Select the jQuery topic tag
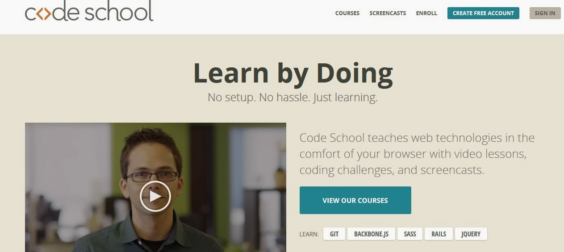Screen dimensions: 564x252 [471, 234]
